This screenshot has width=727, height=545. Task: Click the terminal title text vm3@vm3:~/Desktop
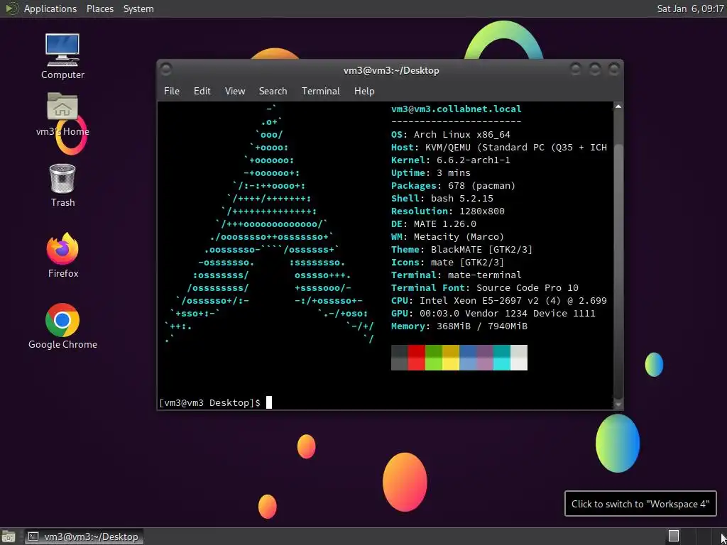pos(391,70)
